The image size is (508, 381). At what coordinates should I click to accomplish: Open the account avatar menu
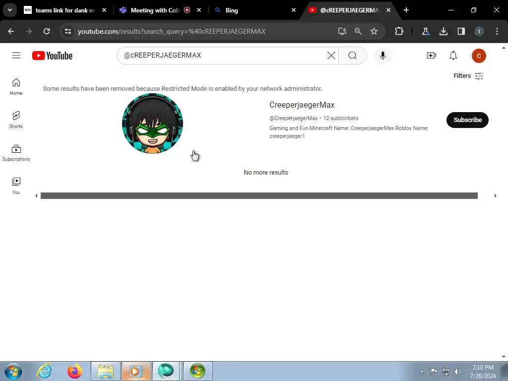coord(479,56)
